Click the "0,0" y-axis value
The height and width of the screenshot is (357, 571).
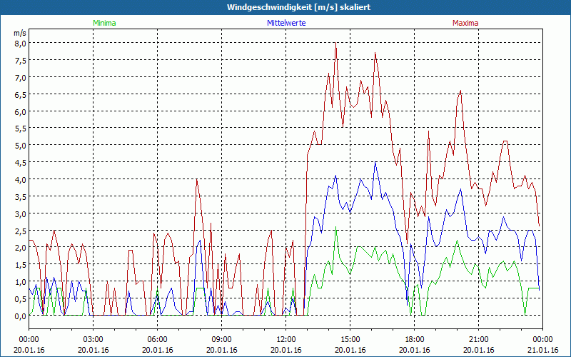pyautogui.click(x=21, y=316)
